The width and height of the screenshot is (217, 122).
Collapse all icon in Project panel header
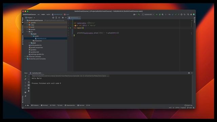tap(59, 18)
